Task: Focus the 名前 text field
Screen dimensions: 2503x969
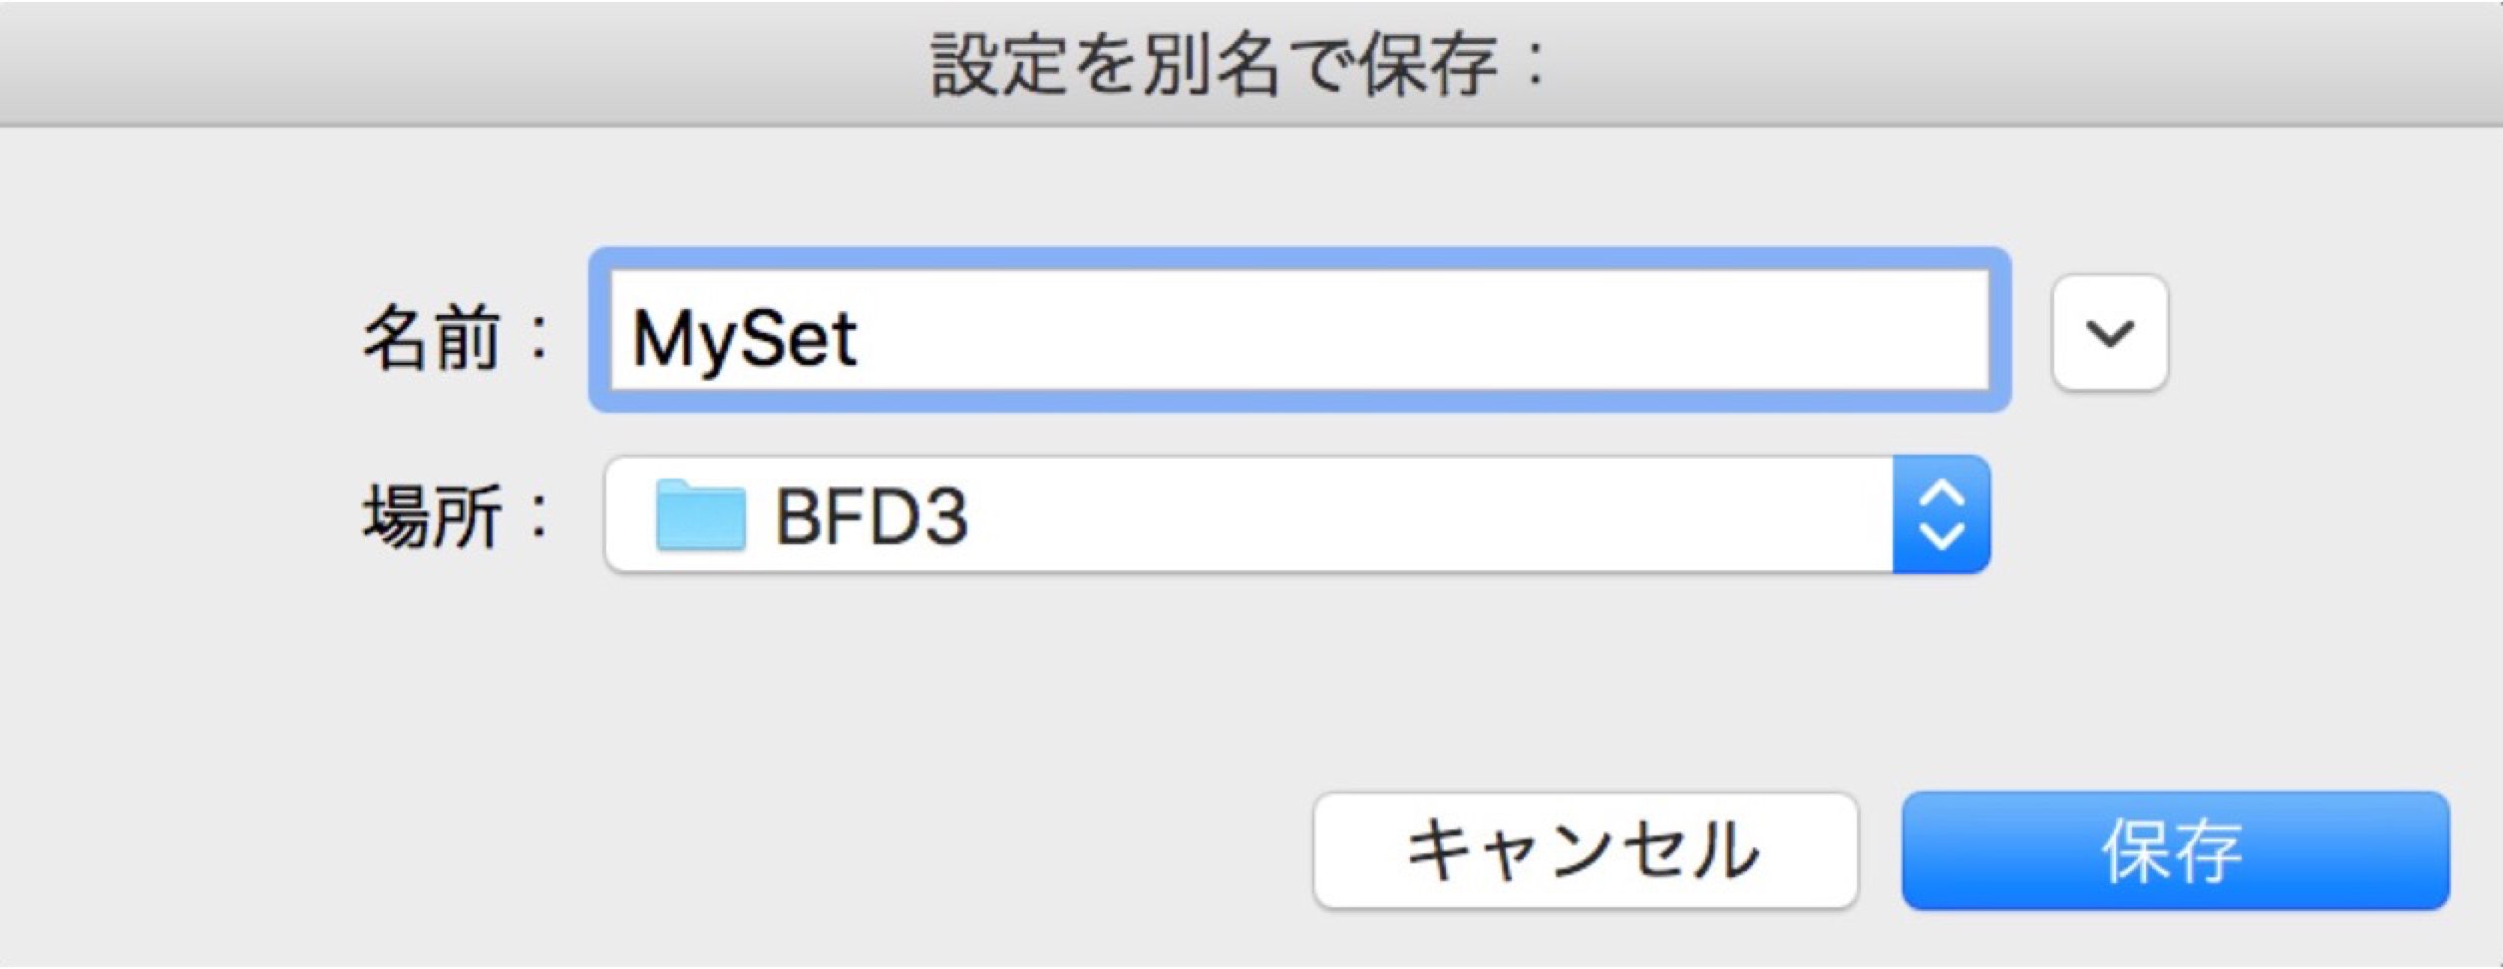Action: [1299, 330]
